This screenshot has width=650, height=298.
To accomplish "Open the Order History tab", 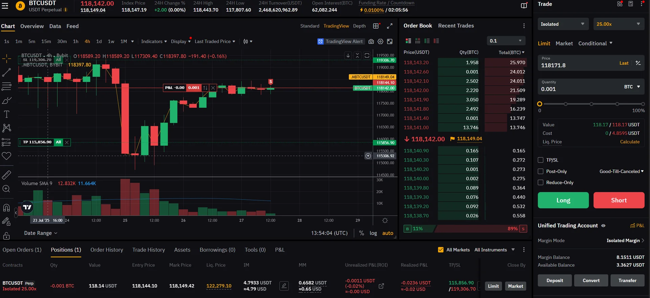I will pos(107,250).
